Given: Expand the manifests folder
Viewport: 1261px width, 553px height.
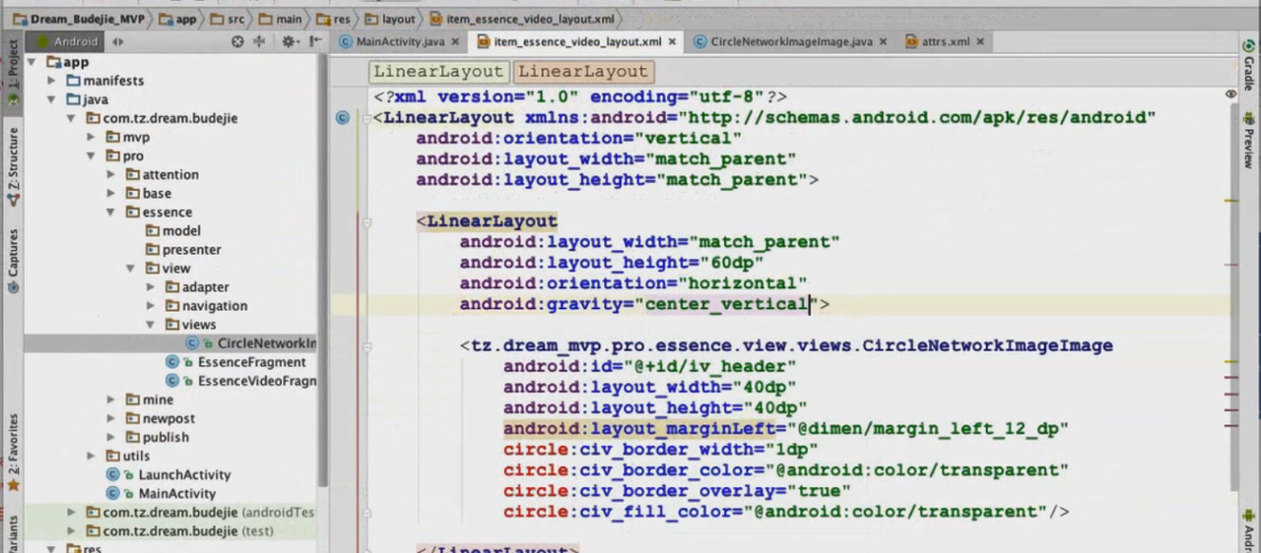Looking at the screenshot, I should coord(50,81).
